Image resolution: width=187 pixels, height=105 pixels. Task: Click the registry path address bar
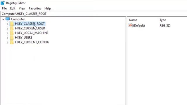(93, 14)
